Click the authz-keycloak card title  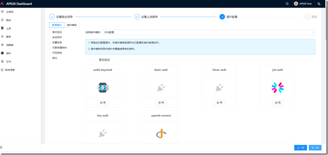(x=103, y=70)
